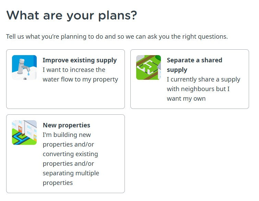Click 'water flow to my property' line

(x=80, y=79)
